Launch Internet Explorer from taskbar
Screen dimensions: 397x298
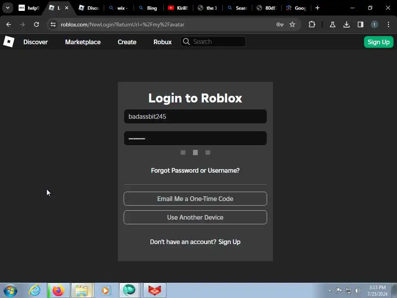[35, 290]
